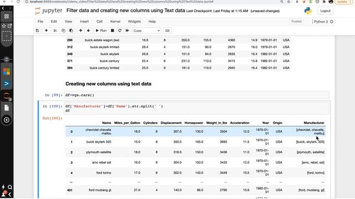The height and width of the screenshot is (199, 355).
Task: Open the Edit menu
Action: pos(54,22)
